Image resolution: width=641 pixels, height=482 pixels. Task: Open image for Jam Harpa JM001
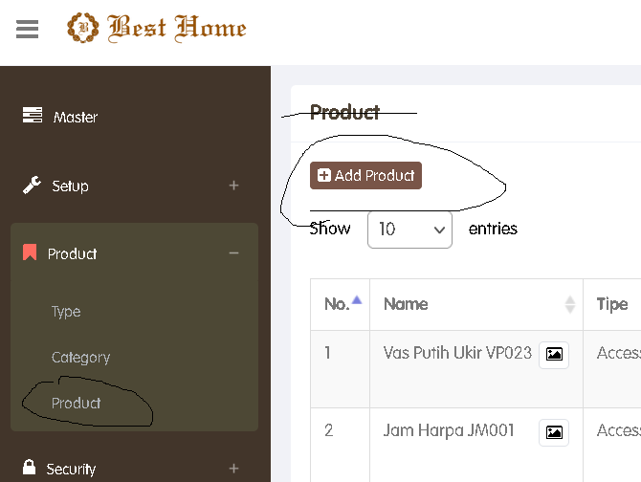point(554,432)
